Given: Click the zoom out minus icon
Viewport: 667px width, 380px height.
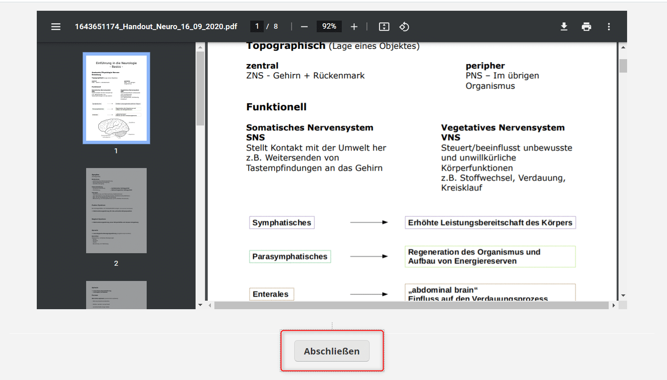Looking at the screenshot, I should click(x=304, y=27).
